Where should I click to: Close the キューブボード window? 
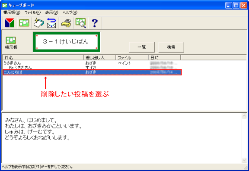tap(243, 6)
